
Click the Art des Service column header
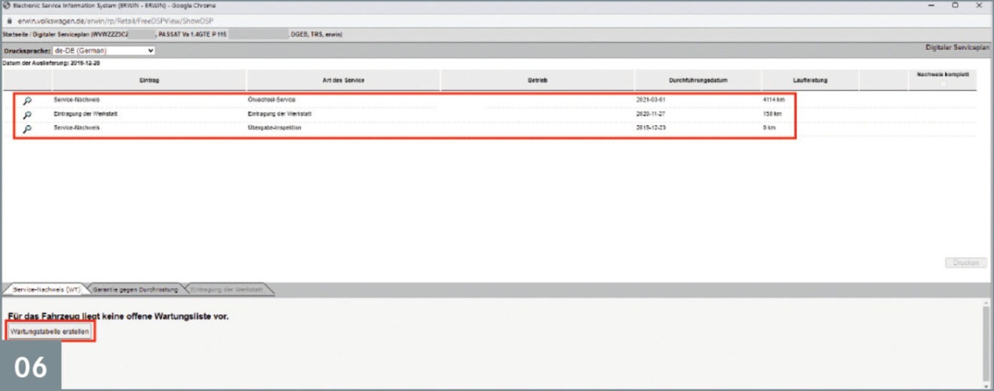343,80
